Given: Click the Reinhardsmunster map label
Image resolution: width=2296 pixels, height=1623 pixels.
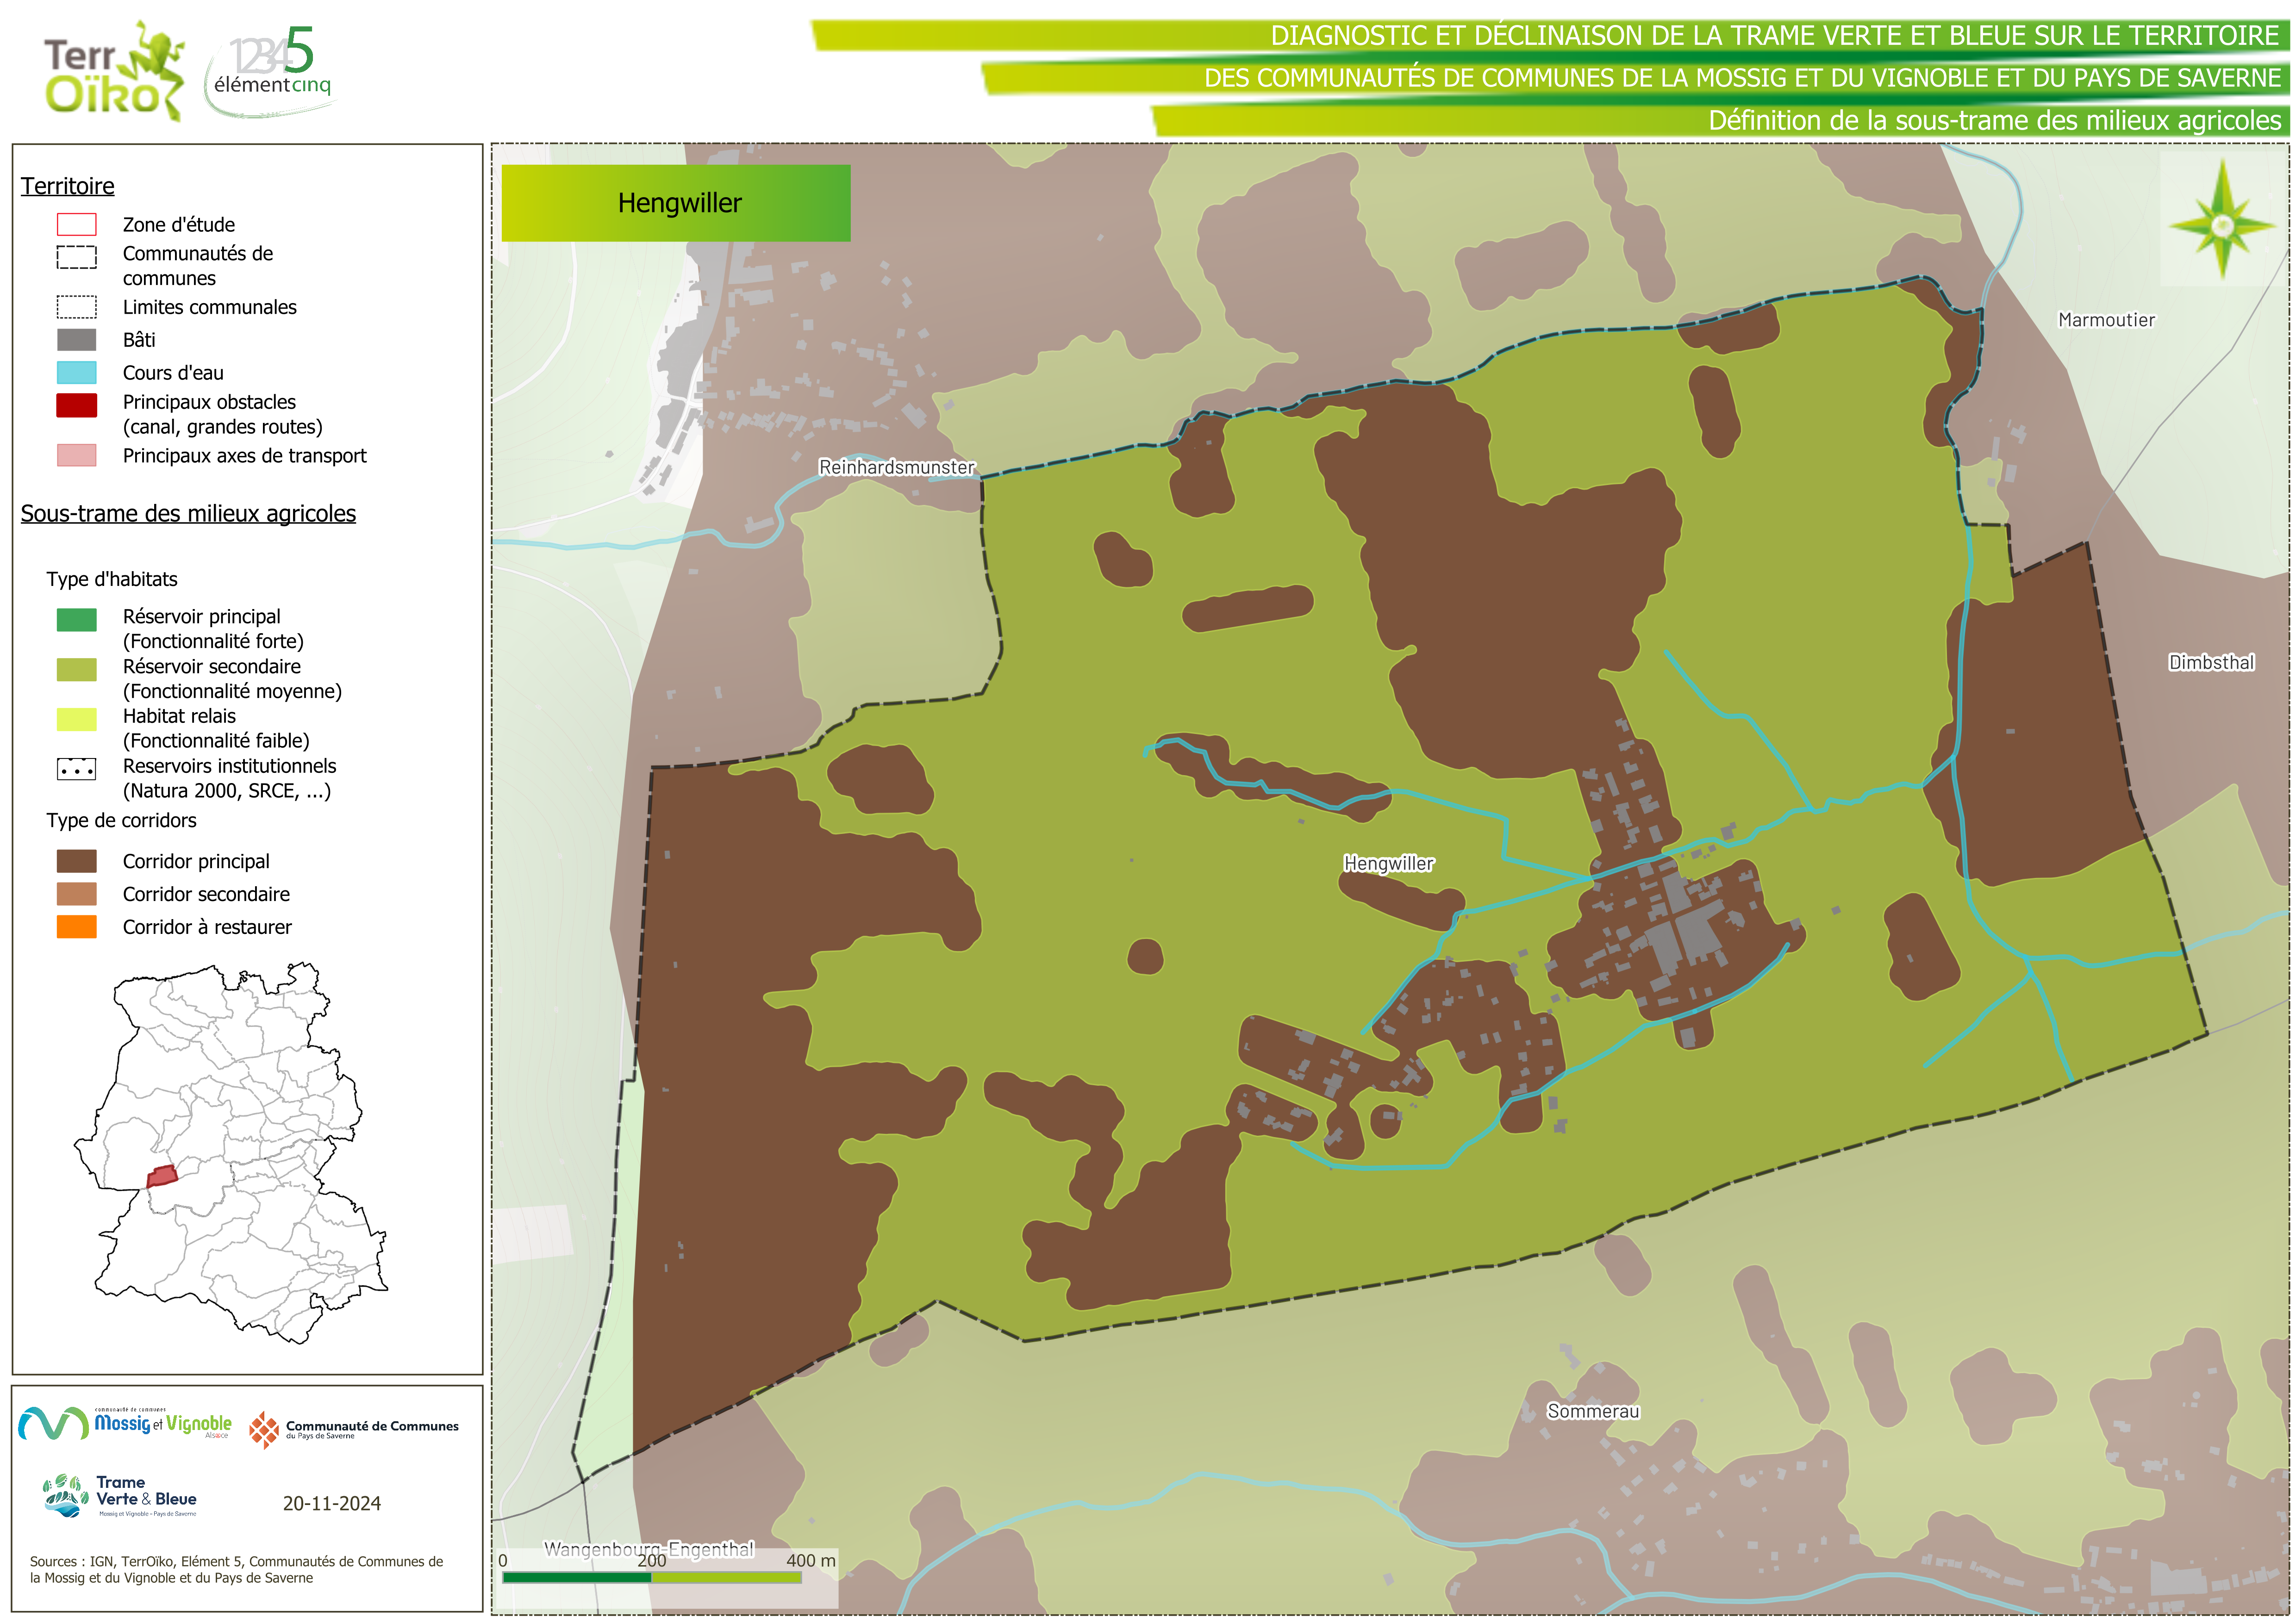Looking at the screenshot, I should point(896,467).
